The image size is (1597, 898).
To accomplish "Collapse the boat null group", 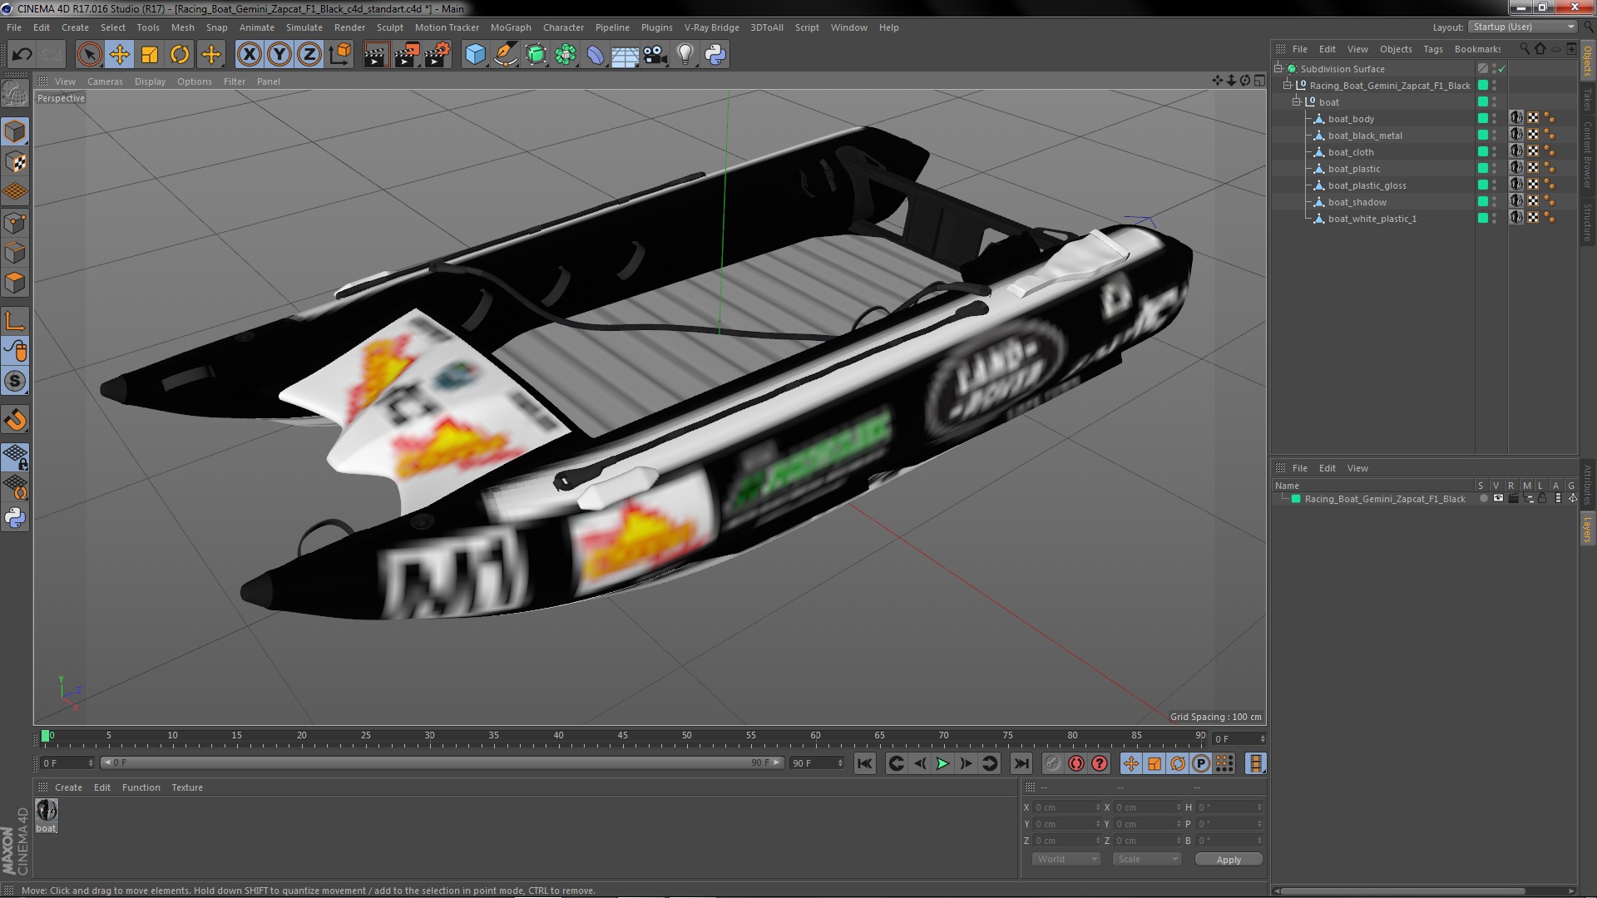I will [x=1296, y=101].
